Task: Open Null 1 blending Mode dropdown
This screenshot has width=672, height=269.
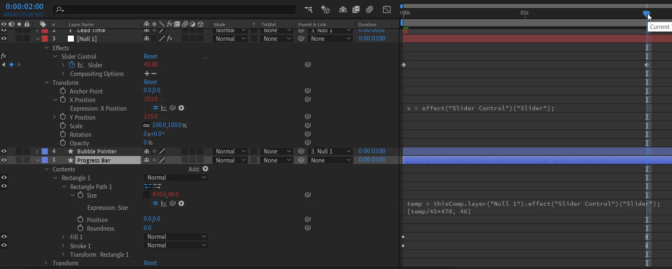Action: [231, 39]
